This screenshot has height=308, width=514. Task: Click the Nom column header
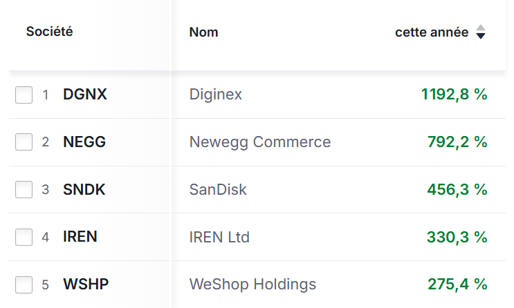coord(203,32)
